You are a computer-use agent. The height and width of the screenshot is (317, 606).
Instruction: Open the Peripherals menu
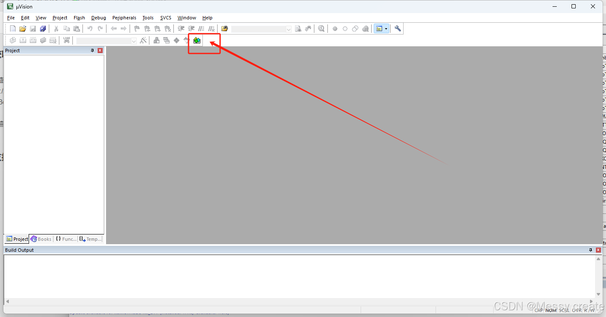coord(124,18)
